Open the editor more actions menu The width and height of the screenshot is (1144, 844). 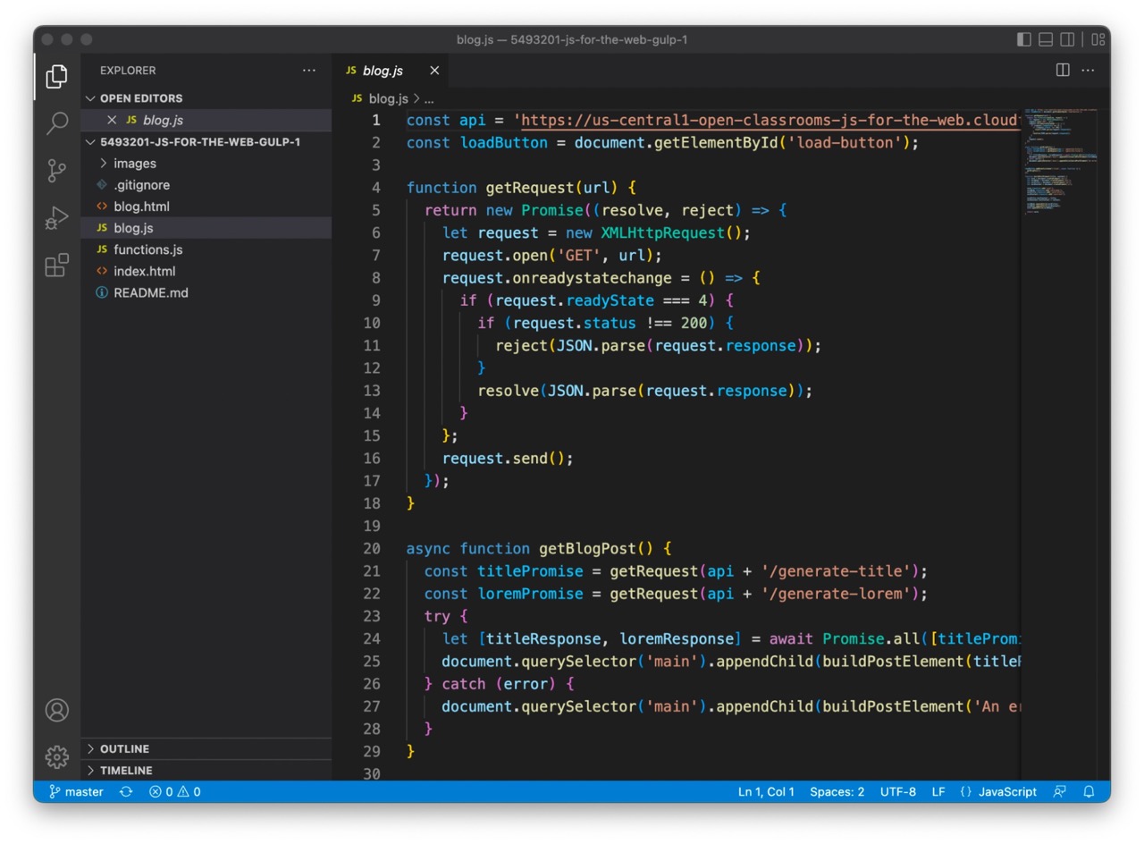pyautogui.click(x=1087, y=70)
